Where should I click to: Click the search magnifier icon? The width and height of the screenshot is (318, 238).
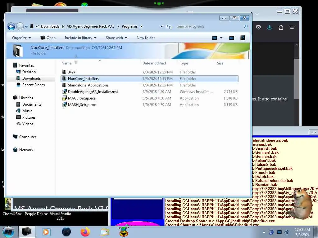[x=246, y=26]
